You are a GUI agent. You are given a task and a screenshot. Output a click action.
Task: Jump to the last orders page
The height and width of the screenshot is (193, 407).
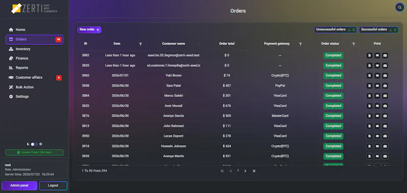pos(254,171)
